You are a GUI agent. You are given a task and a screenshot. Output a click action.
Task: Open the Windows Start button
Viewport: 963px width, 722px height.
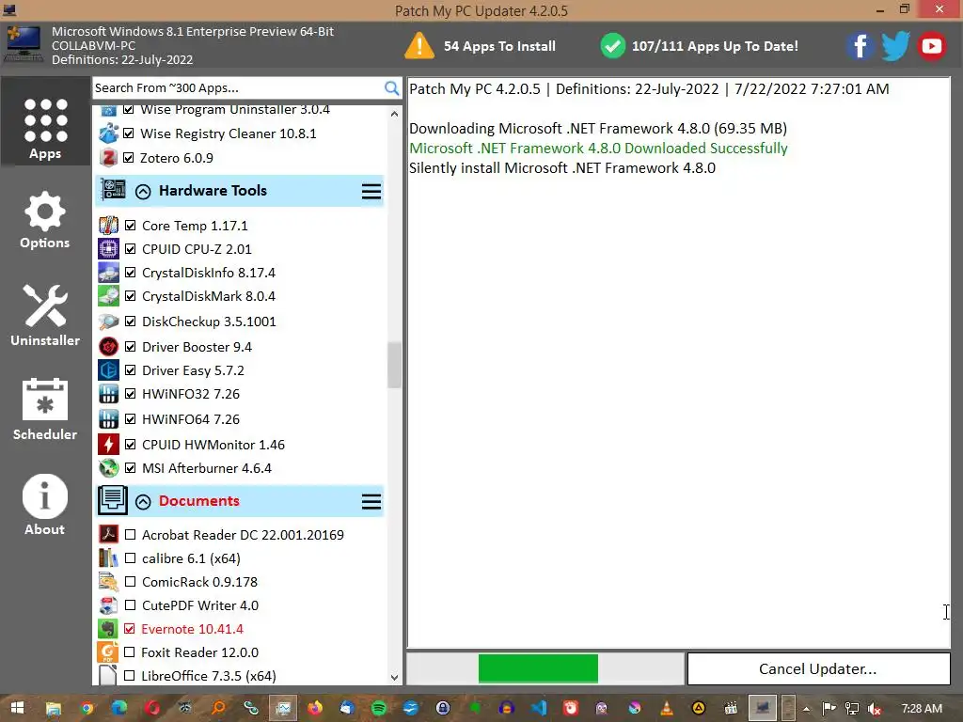tap(17, 708)
